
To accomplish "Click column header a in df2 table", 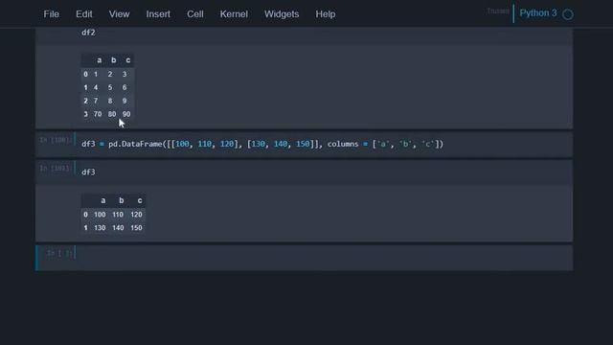I will 100,60.
